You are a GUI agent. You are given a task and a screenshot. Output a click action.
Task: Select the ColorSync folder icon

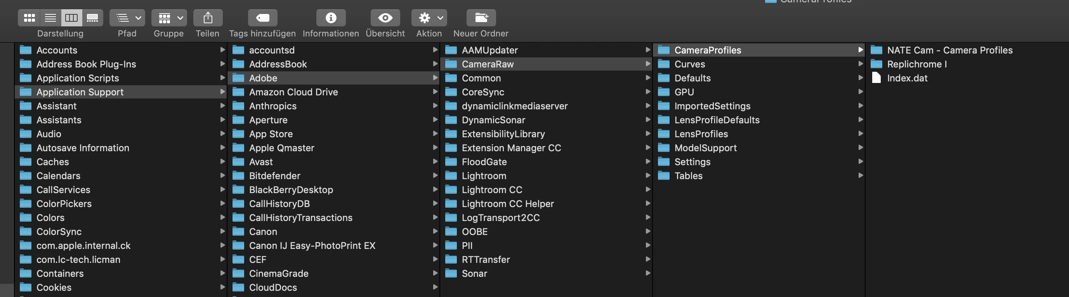click(26, 231)
